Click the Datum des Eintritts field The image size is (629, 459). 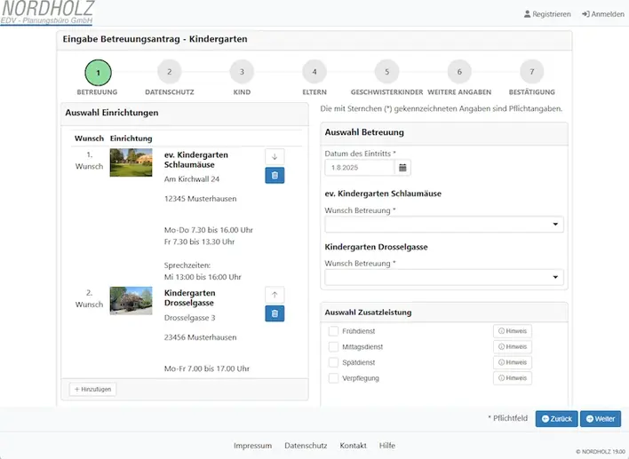click(359, 167)
